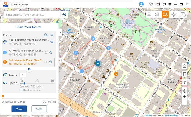The image size is (191, 117).
Task: Click the Move button
Action: pos(19,109)
